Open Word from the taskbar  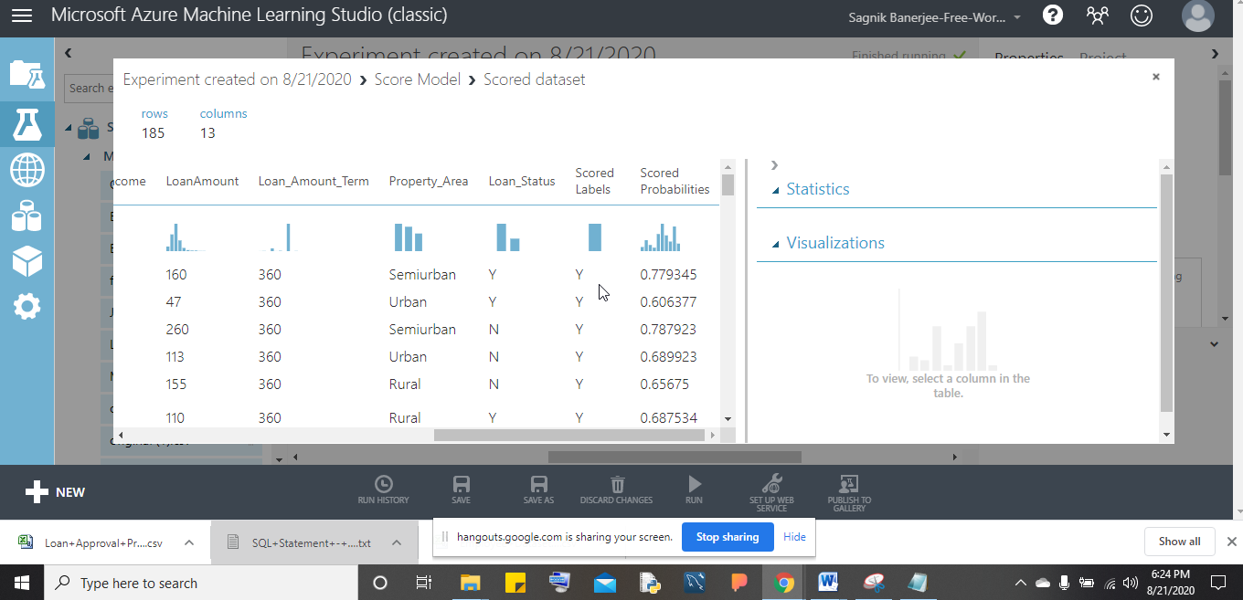click(x=828, y=582)
